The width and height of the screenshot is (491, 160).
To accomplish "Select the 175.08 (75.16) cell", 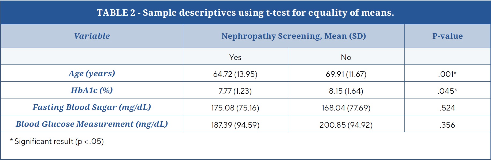I will (235, 108).
